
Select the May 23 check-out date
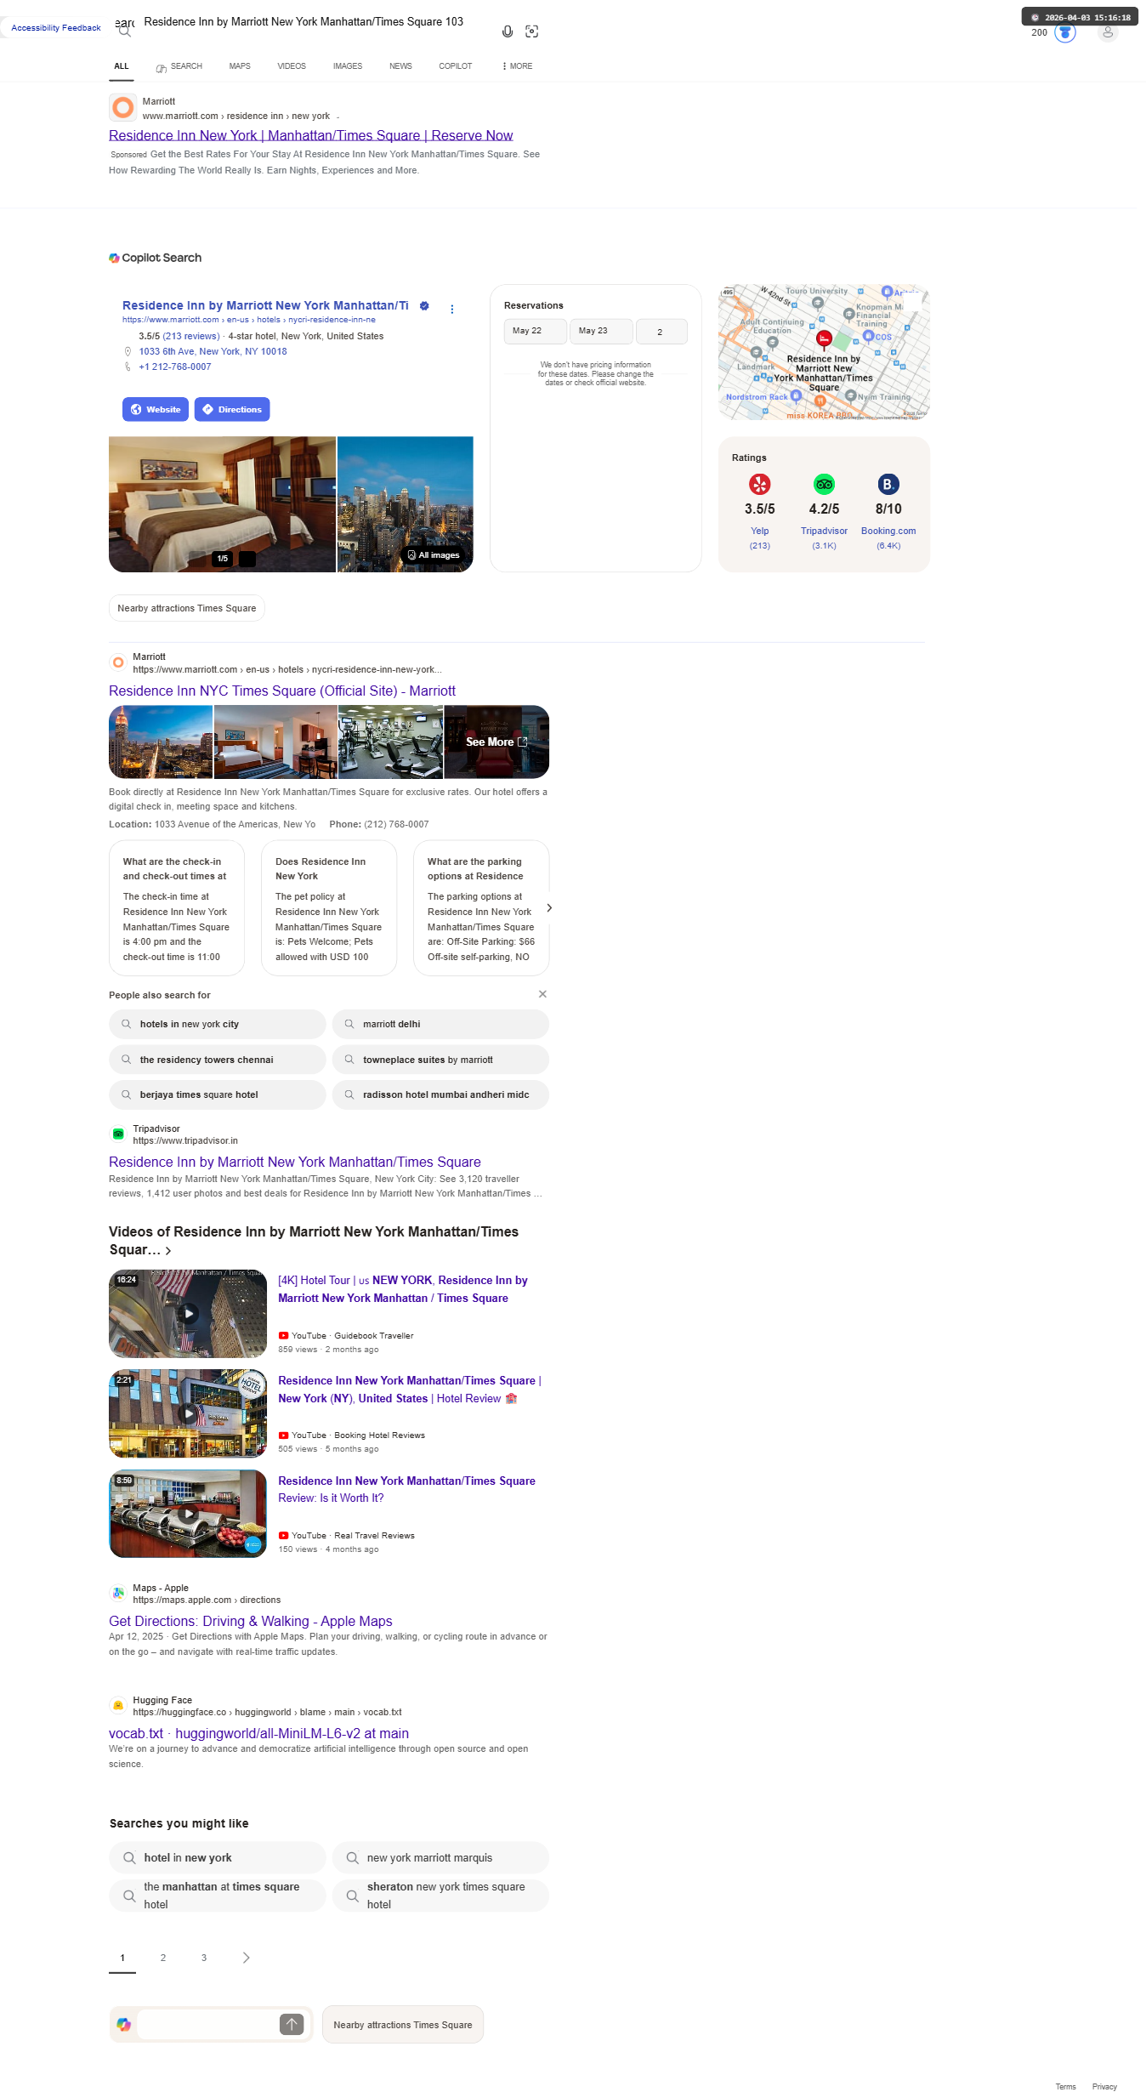pyautogui.click(x=601, y=332)
